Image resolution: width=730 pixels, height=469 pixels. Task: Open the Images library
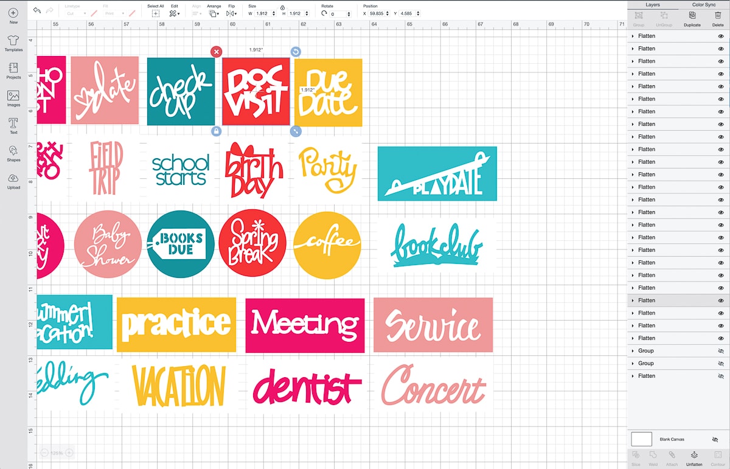pos(13,98)
